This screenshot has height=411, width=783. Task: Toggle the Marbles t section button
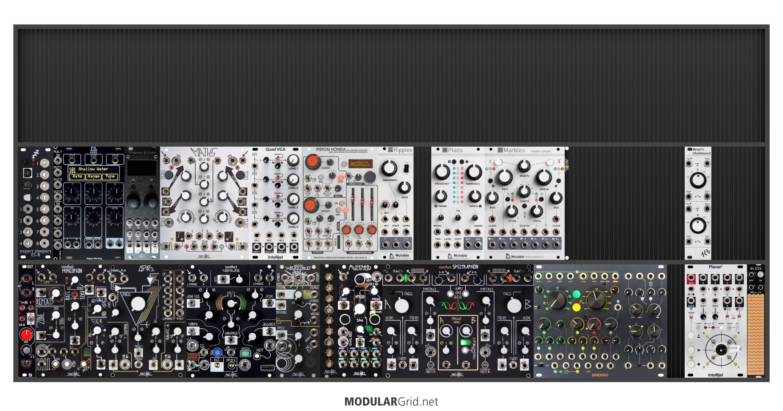(498, 162)
